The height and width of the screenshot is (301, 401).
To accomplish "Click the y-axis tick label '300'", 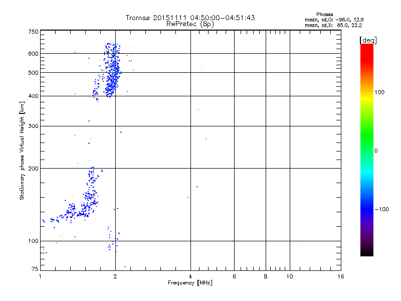I will [x=33, y=126].
